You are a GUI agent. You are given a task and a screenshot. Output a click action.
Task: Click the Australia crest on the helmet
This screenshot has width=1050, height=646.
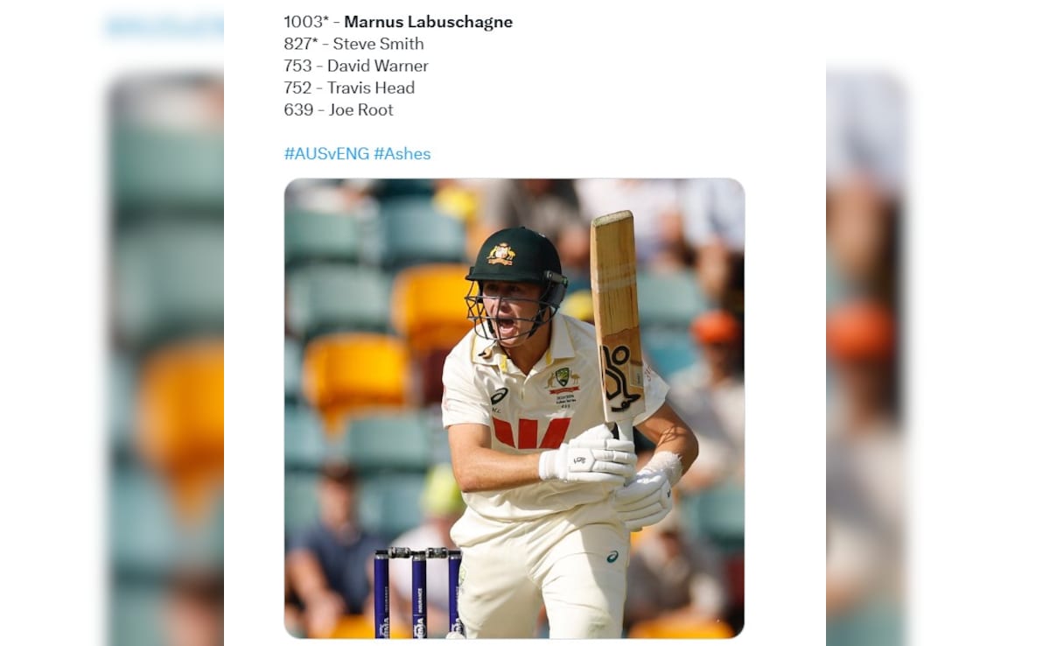[x=501, y=254]
